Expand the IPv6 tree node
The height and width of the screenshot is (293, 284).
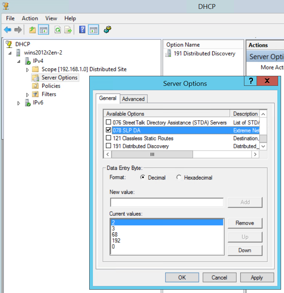[19, 103]
